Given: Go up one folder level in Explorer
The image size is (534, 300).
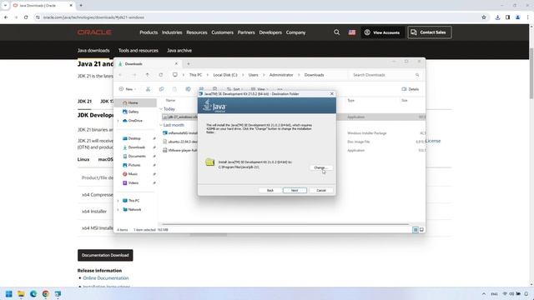Looking at the screenshot, I should 147,75.
